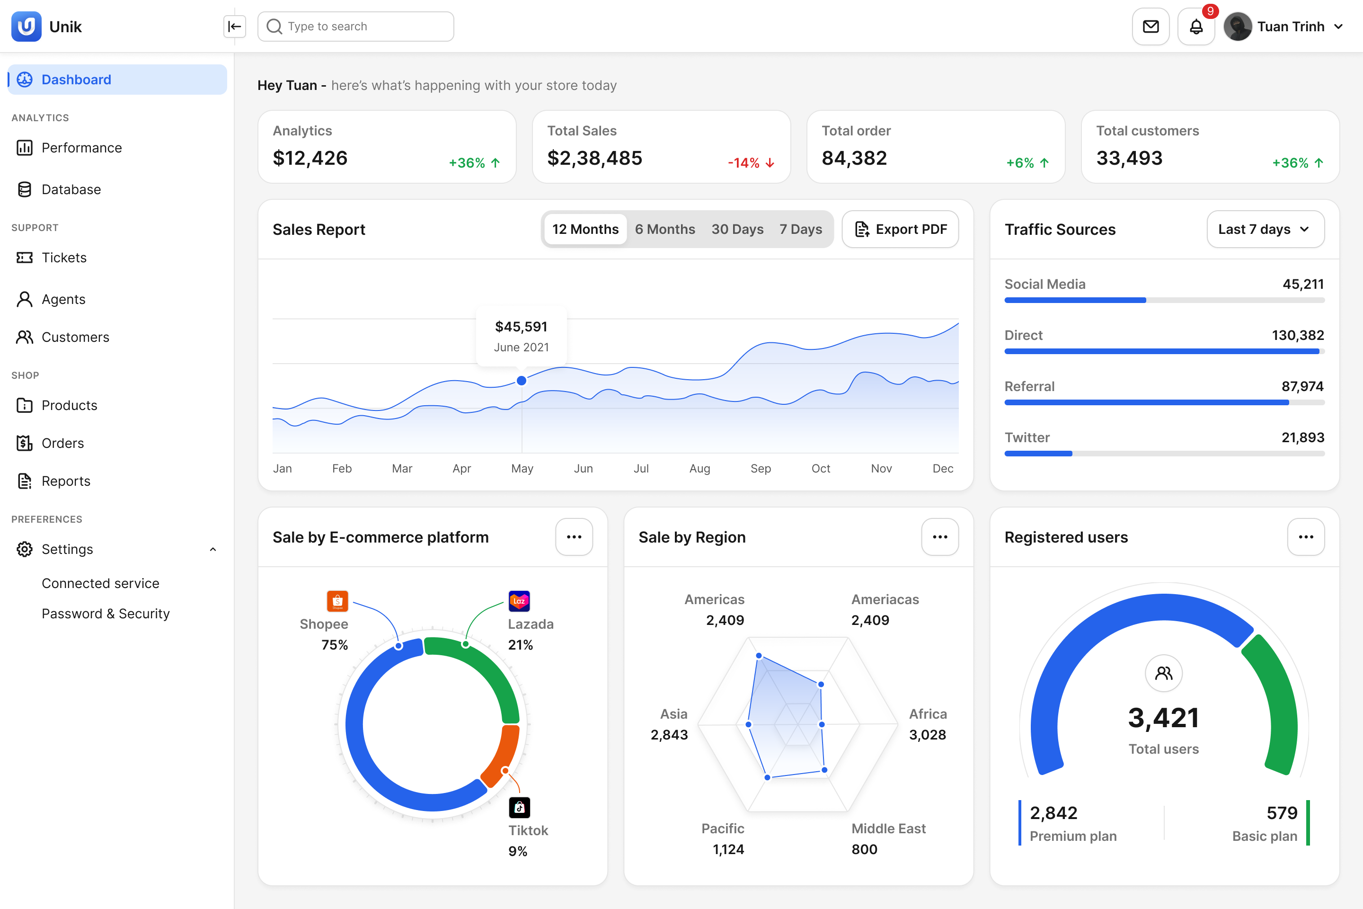Select the 30 Days range

point(737,230)
